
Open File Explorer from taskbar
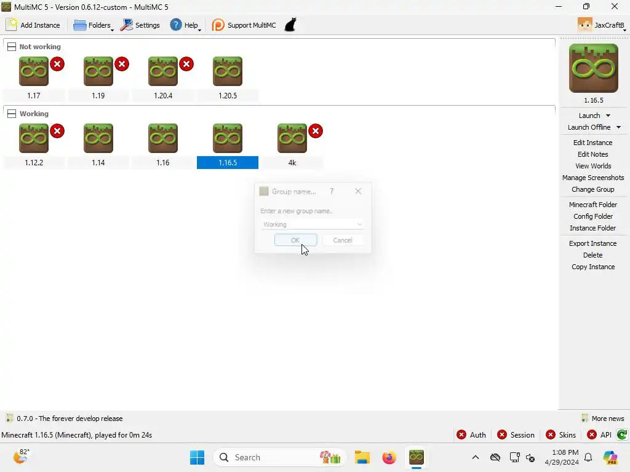(x=362, y=457)
